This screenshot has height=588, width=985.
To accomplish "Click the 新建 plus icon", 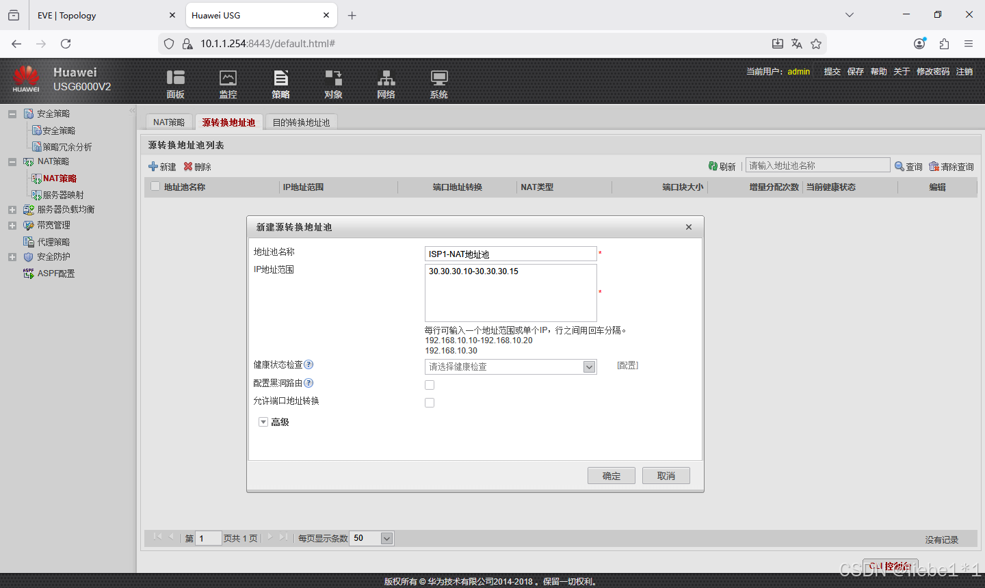I will tap(153, 166).
